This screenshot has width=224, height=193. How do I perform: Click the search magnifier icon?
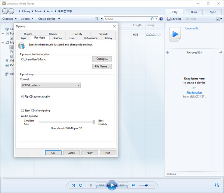click(x=152, y=19)
